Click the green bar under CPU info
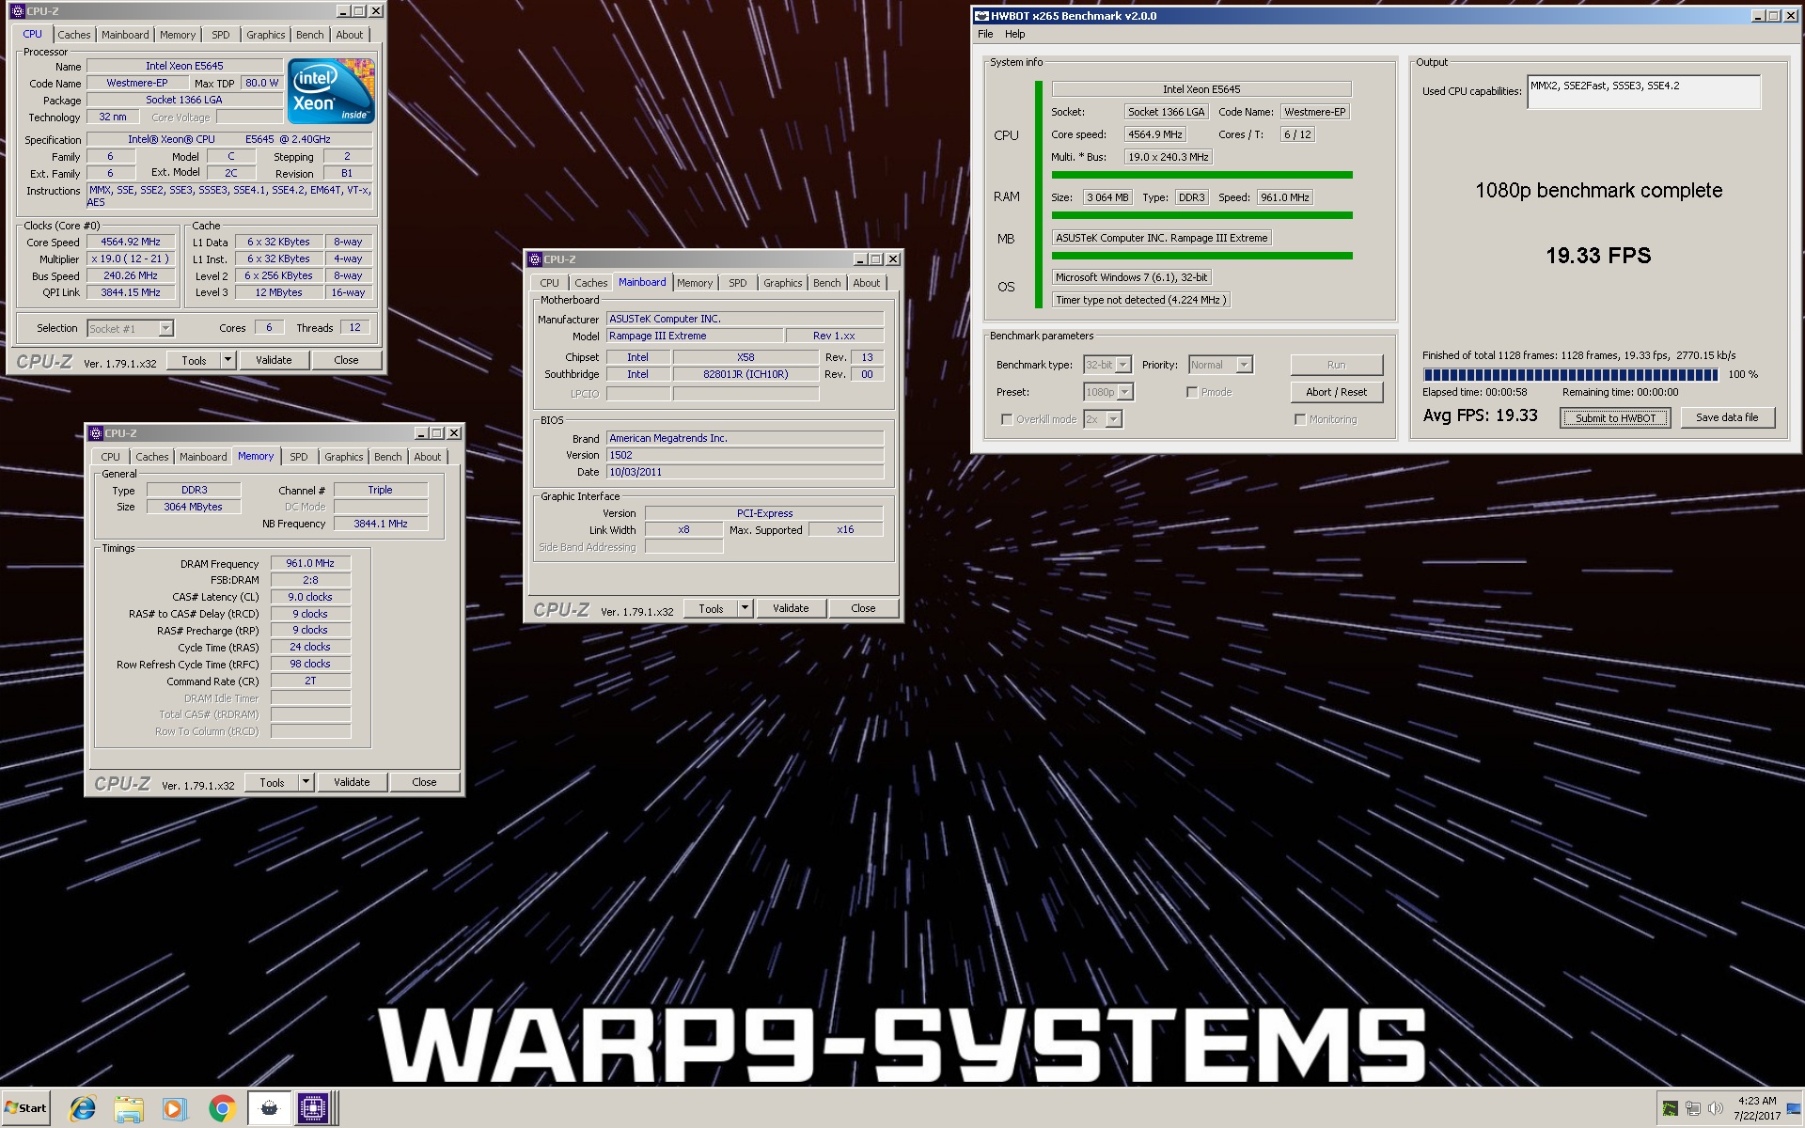This screenshot has height=1128, width=1805. coord(1201,175)
